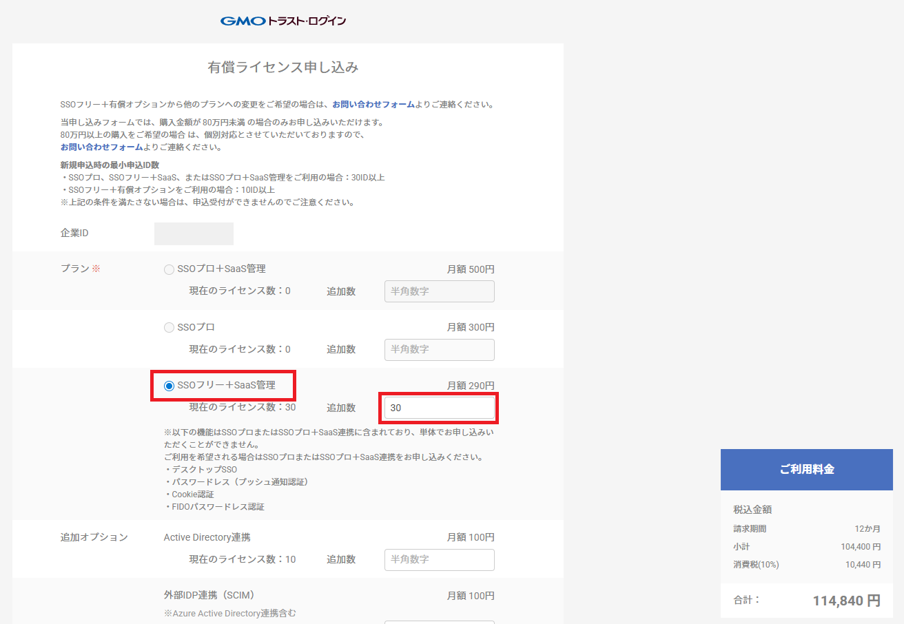
Task: Click the 10,440 円 tax value
Action: click(x=863, y=565)
